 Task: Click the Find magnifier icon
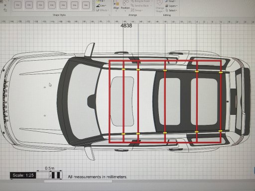(167, 1)
